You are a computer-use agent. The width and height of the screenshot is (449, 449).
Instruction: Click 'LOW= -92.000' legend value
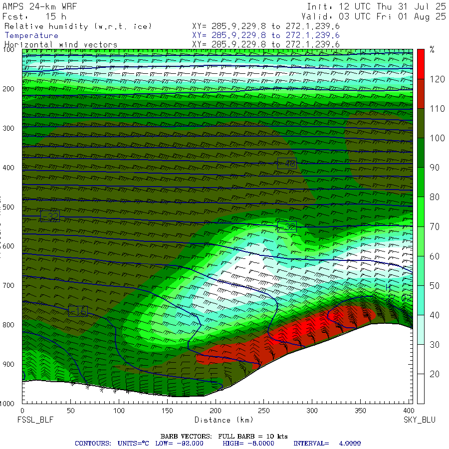click(179, 444)
